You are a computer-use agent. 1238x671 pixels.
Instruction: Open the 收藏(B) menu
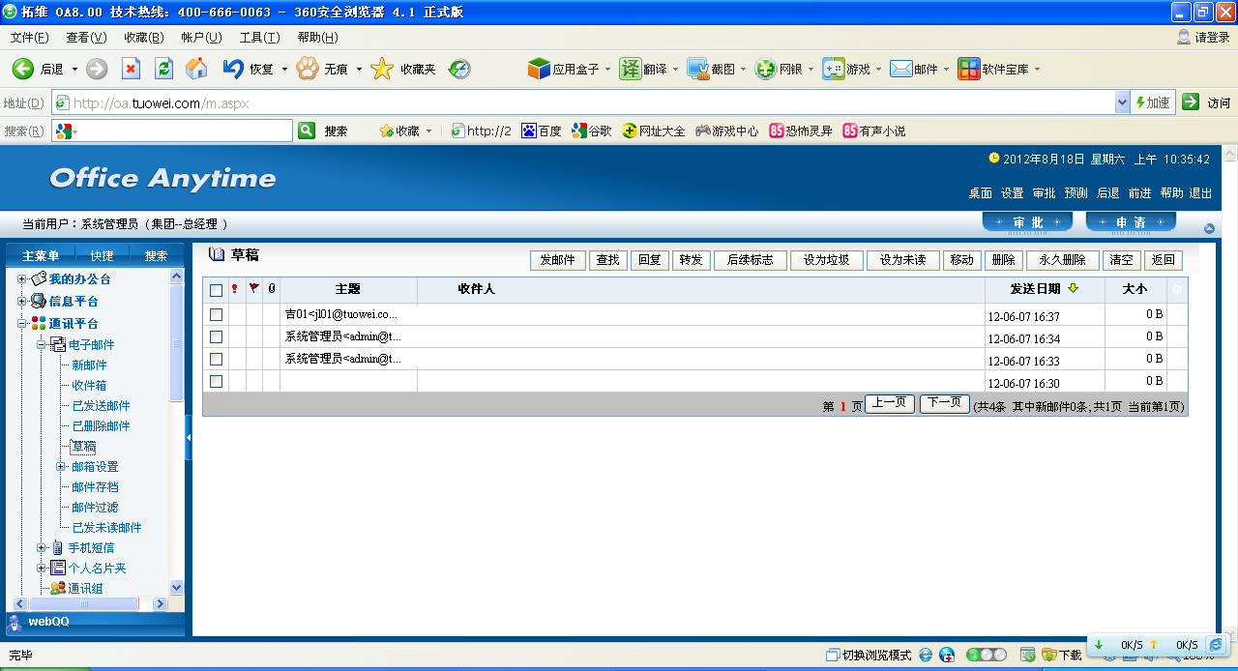143,37
